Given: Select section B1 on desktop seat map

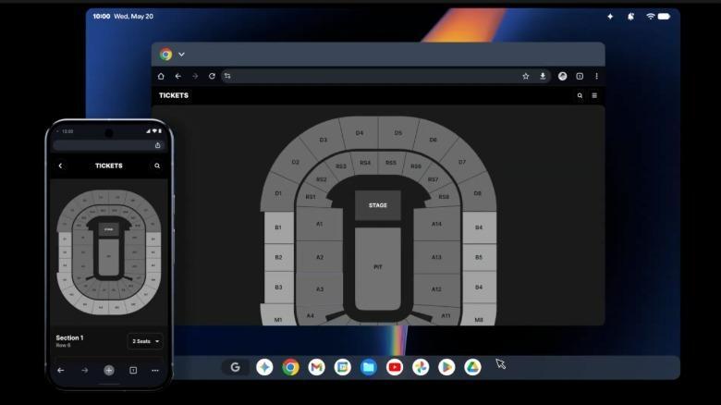Looking at the screenshot, I should (278, 227).
